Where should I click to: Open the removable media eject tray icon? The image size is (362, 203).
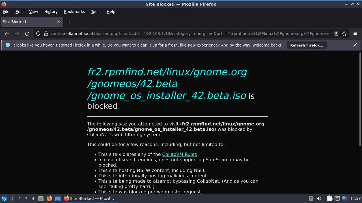pyautogui.click(x=311, y=198)
